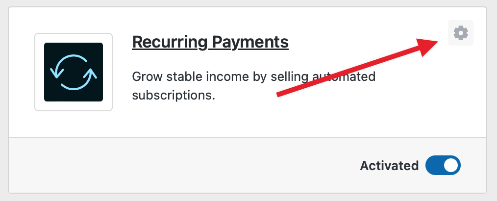Click the word "subscriptions." in the description

click(174, 95)
